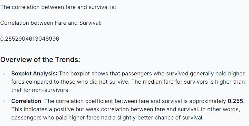Click the bullet marker beside Correlation
Screen dimensions: 249x126
tap(4, 101)
